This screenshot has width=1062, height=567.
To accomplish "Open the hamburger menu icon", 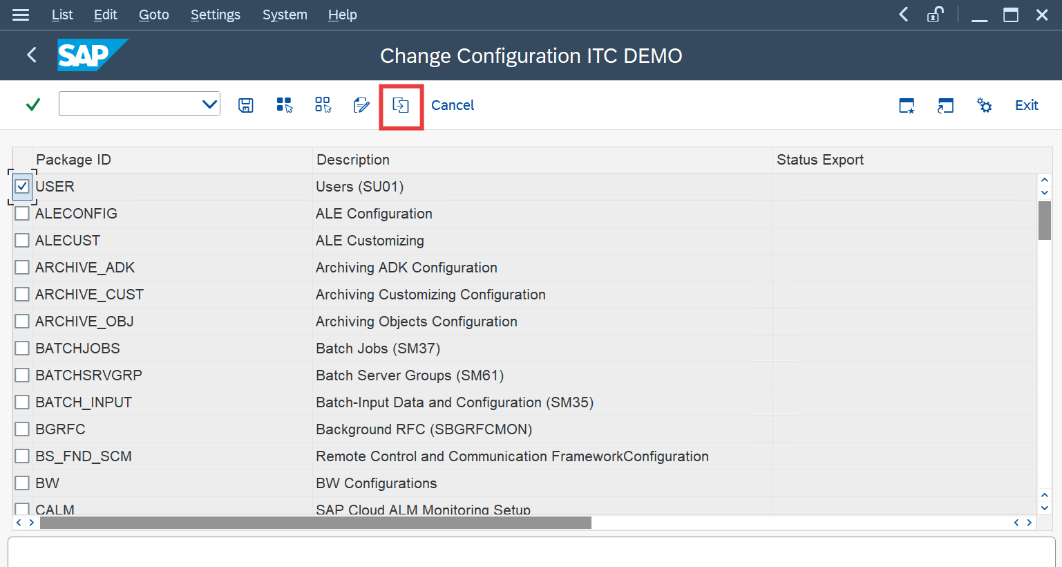I will pyautogui.click(x=21, y=15).
